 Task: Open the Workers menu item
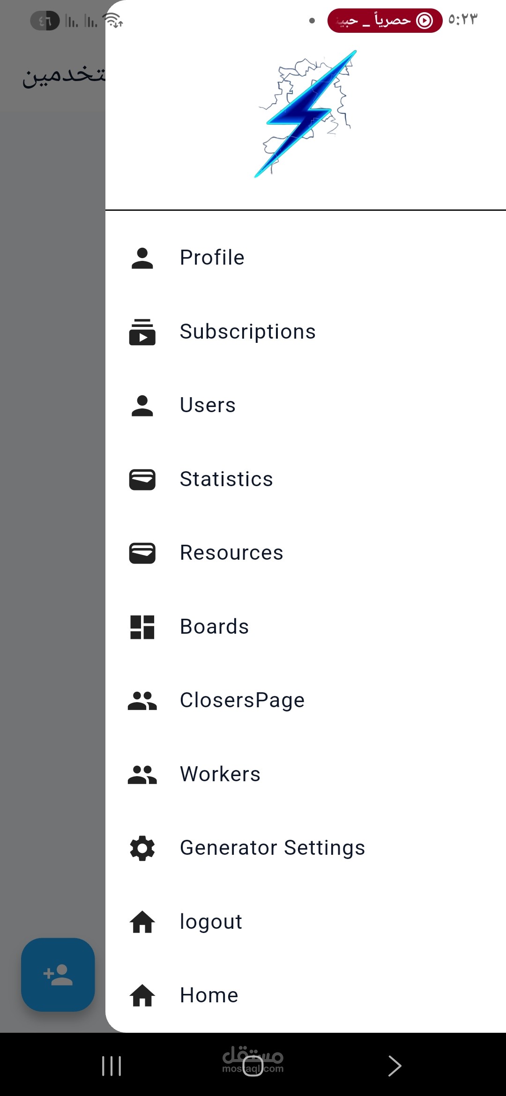pyautogui.click(x=220, y=774)
